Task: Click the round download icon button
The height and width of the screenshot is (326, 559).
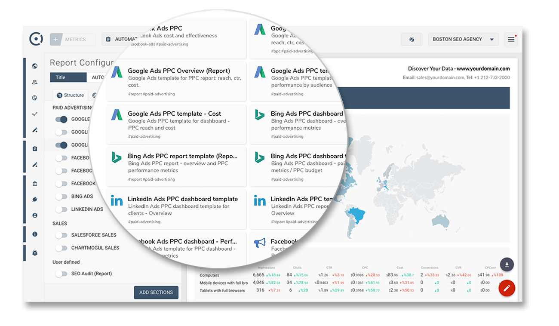Action: [x=507, y=264]
